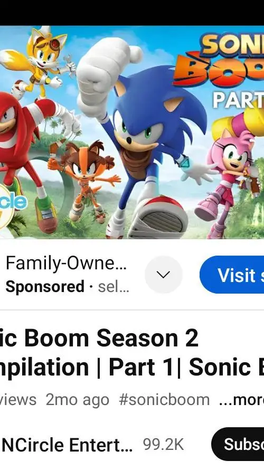Expand the video description with ...more

point(241,400)
